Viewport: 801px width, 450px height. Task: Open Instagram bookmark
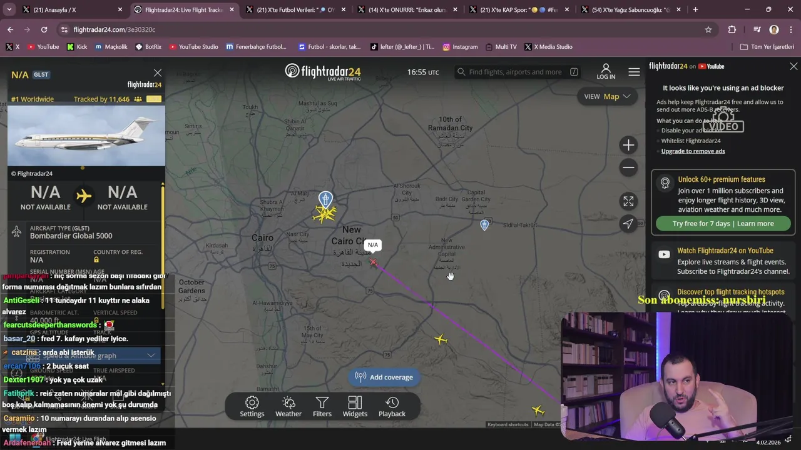(x=460, y=47)
